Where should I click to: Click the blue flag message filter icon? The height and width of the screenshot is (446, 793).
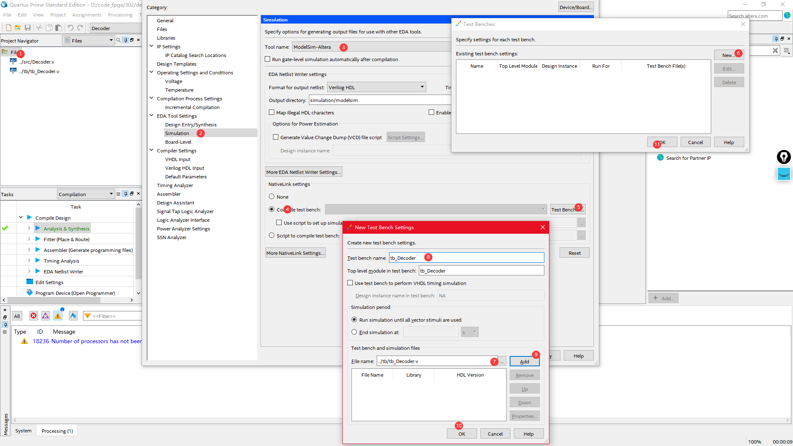point(73,316)
